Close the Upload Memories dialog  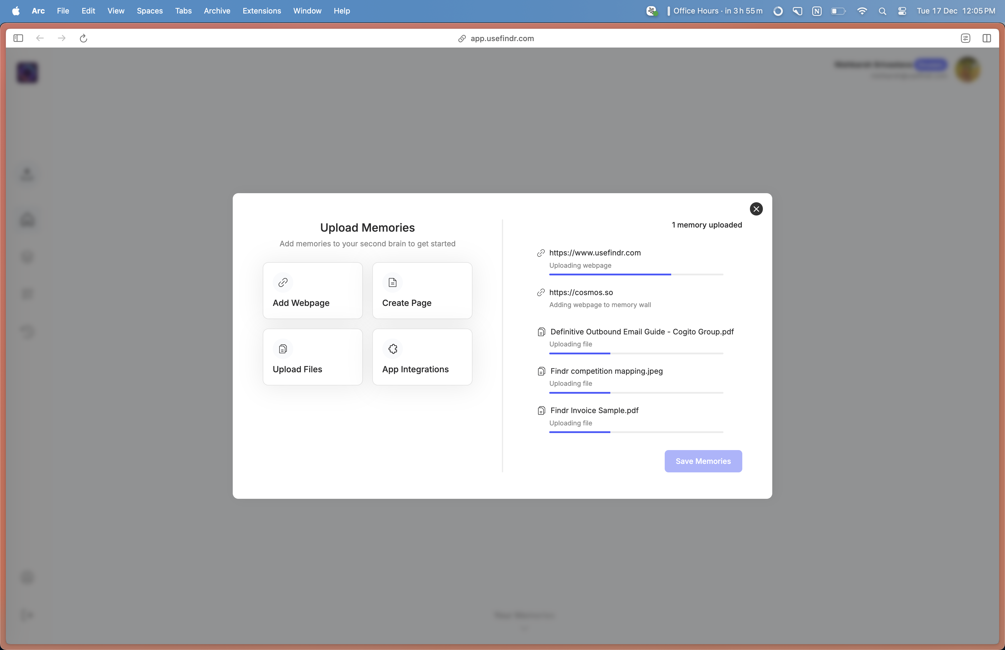point(756,209)
